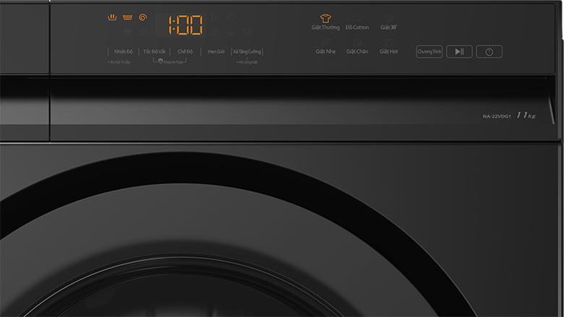The height and width of the screenshot is (317, 564).
Task: Select the orange Giặt Thường shirt icon
Action: point(325,18)
